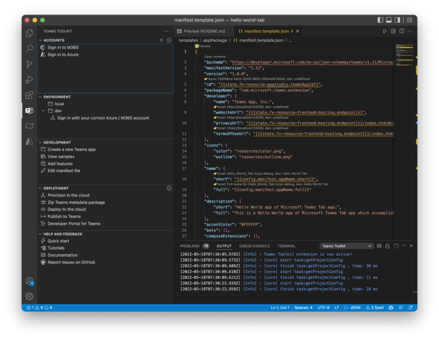Open the Teams Toolkit output channel dropdown
Screen dimensions: 439x340
(346, 246)
